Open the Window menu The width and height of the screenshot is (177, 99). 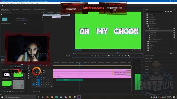[32, 3]
